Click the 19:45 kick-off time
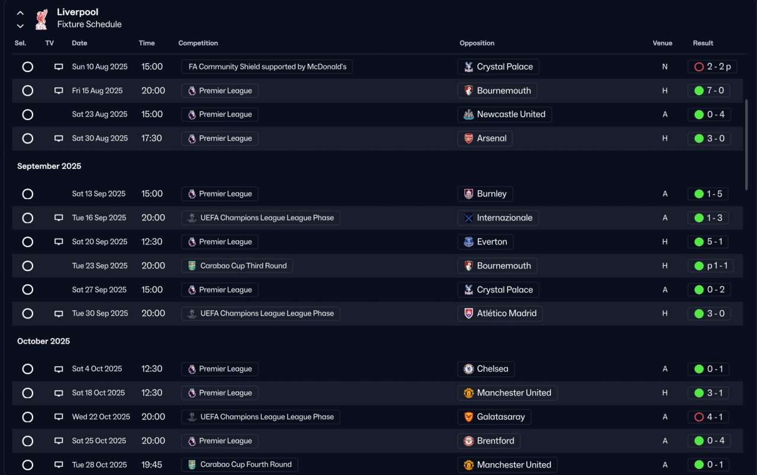Screen dimensions: 757x475 [x=153, y=465]
